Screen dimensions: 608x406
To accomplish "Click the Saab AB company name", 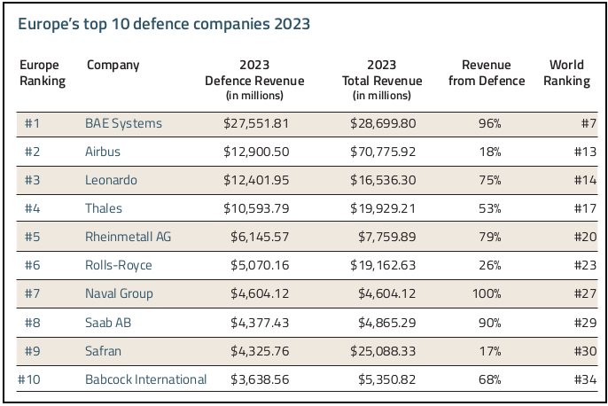I will (x=108, y=323).
